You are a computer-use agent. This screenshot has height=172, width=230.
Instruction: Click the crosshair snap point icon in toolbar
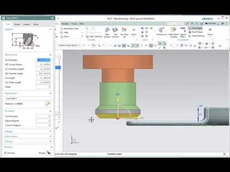146,45
